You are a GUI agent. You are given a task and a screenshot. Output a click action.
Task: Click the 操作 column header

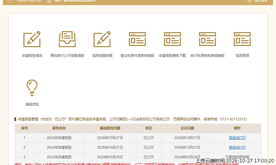[237, 128]
